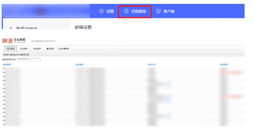Open the 自助查询 self-service query page

[x=135, y=11]
